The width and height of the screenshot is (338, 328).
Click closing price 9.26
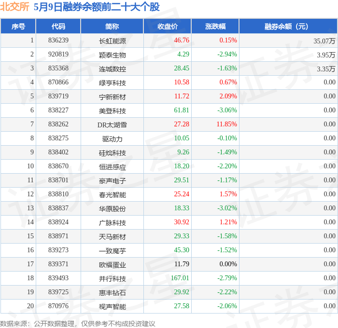click(x=183, y=152)
